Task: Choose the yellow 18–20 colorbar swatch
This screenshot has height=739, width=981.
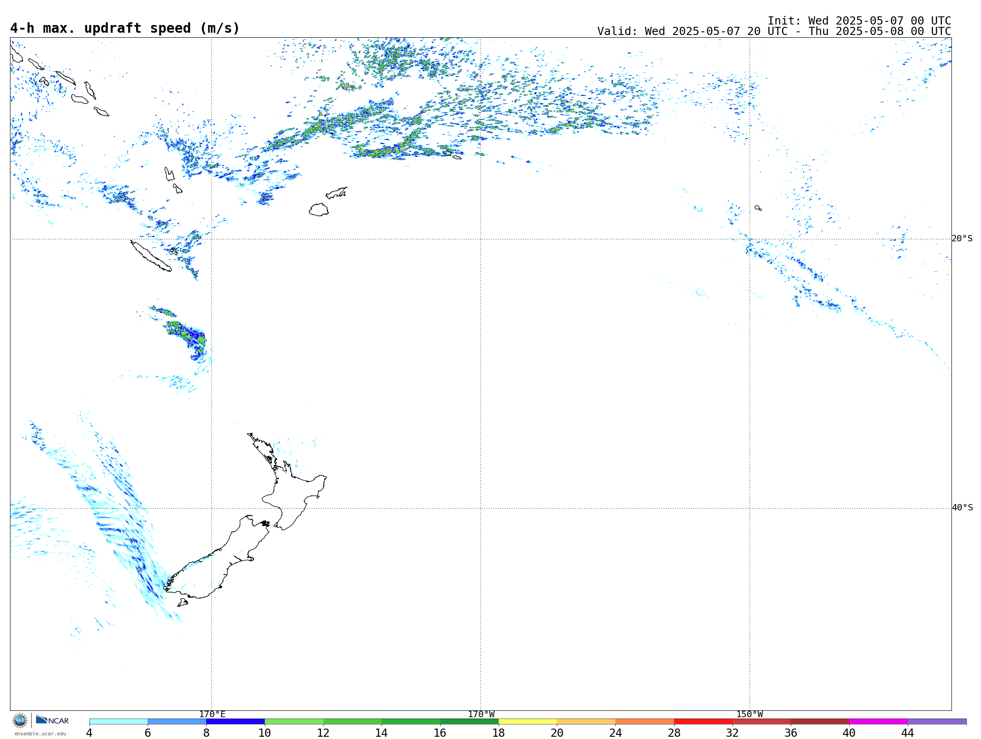Action: tap(528, 722)
